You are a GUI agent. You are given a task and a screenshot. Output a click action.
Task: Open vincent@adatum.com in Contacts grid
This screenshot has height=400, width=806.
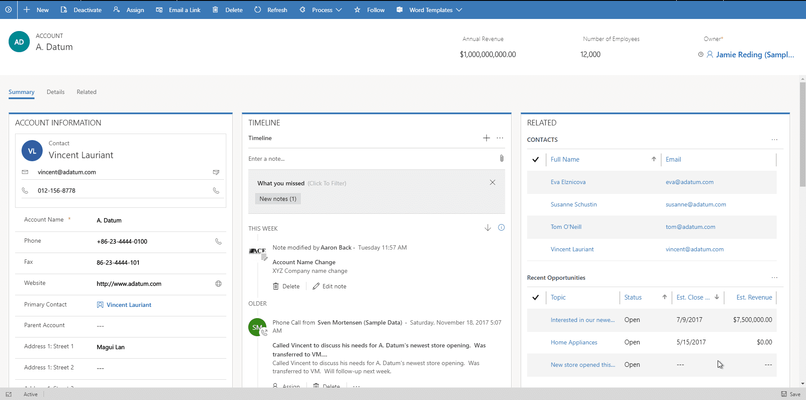click(694, 249)
